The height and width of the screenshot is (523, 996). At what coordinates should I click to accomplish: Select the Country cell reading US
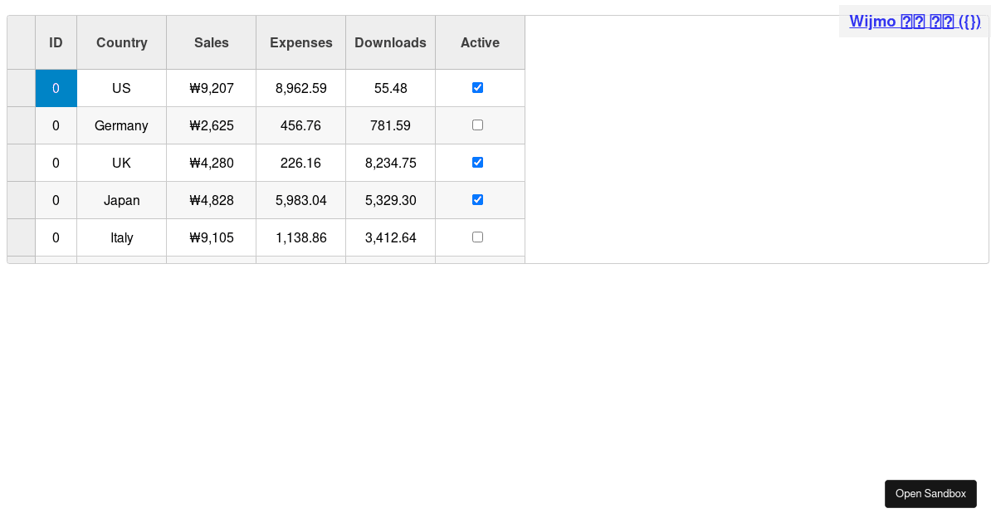click(122, 88)
